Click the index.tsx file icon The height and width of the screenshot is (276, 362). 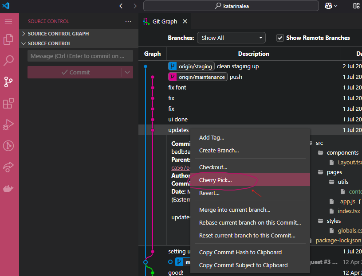click(x=332, y=211)
